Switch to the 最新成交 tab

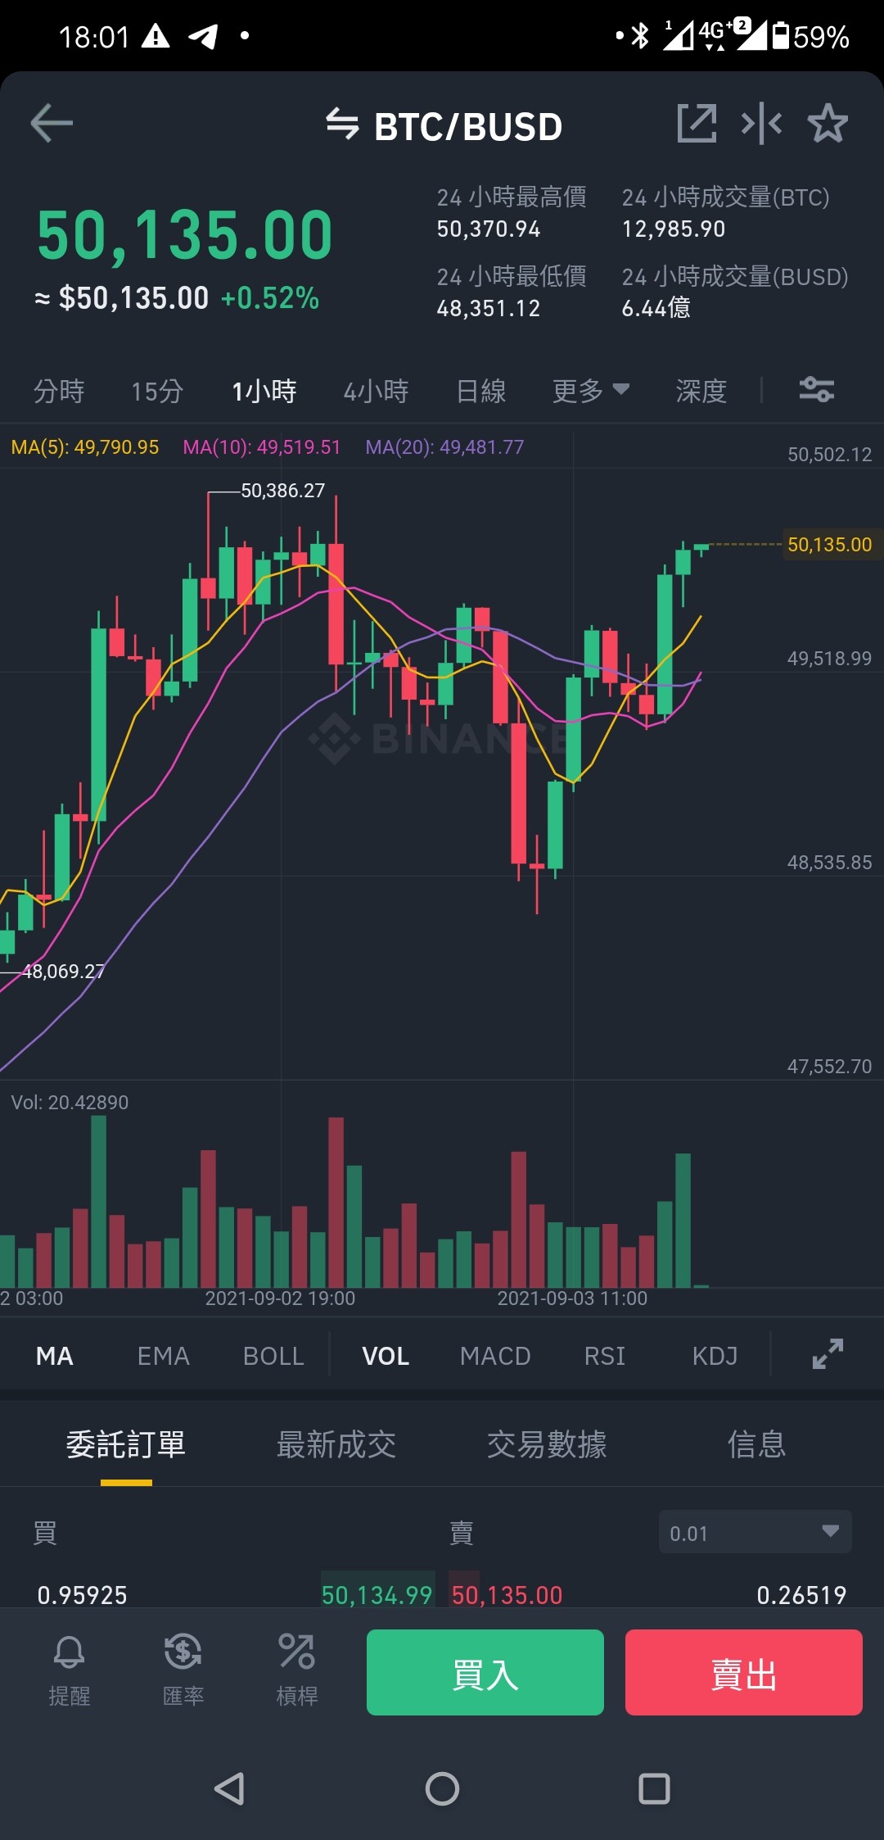coord(336,1444)
